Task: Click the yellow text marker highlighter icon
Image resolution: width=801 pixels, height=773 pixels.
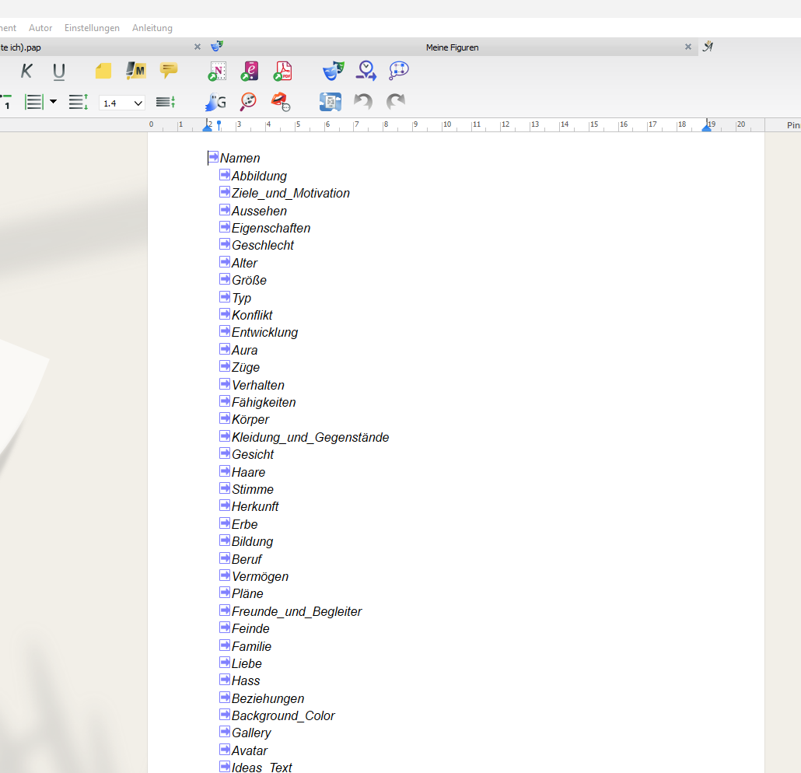Action: coord(136,72)
